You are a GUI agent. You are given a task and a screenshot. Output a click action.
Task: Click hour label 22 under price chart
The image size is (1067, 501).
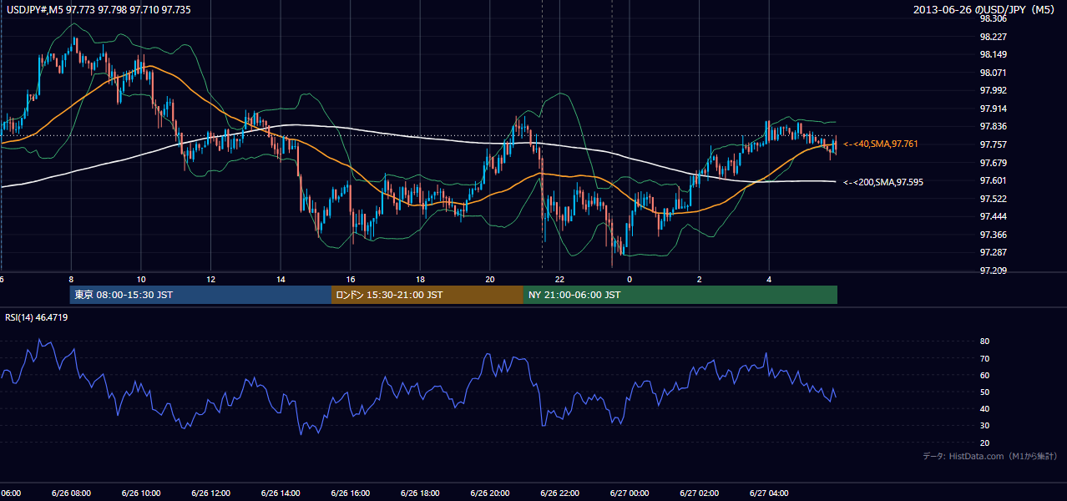tap(560, 280)
